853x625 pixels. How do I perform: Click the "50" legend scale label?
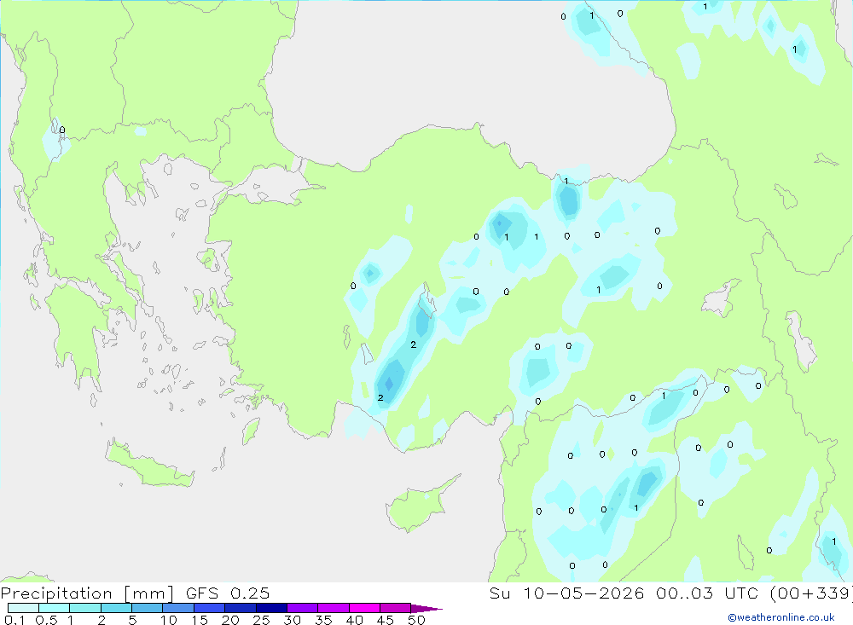(417, 620)
